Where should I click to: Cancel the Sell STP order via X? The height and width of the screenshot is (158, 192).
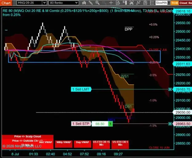point(170,124)
